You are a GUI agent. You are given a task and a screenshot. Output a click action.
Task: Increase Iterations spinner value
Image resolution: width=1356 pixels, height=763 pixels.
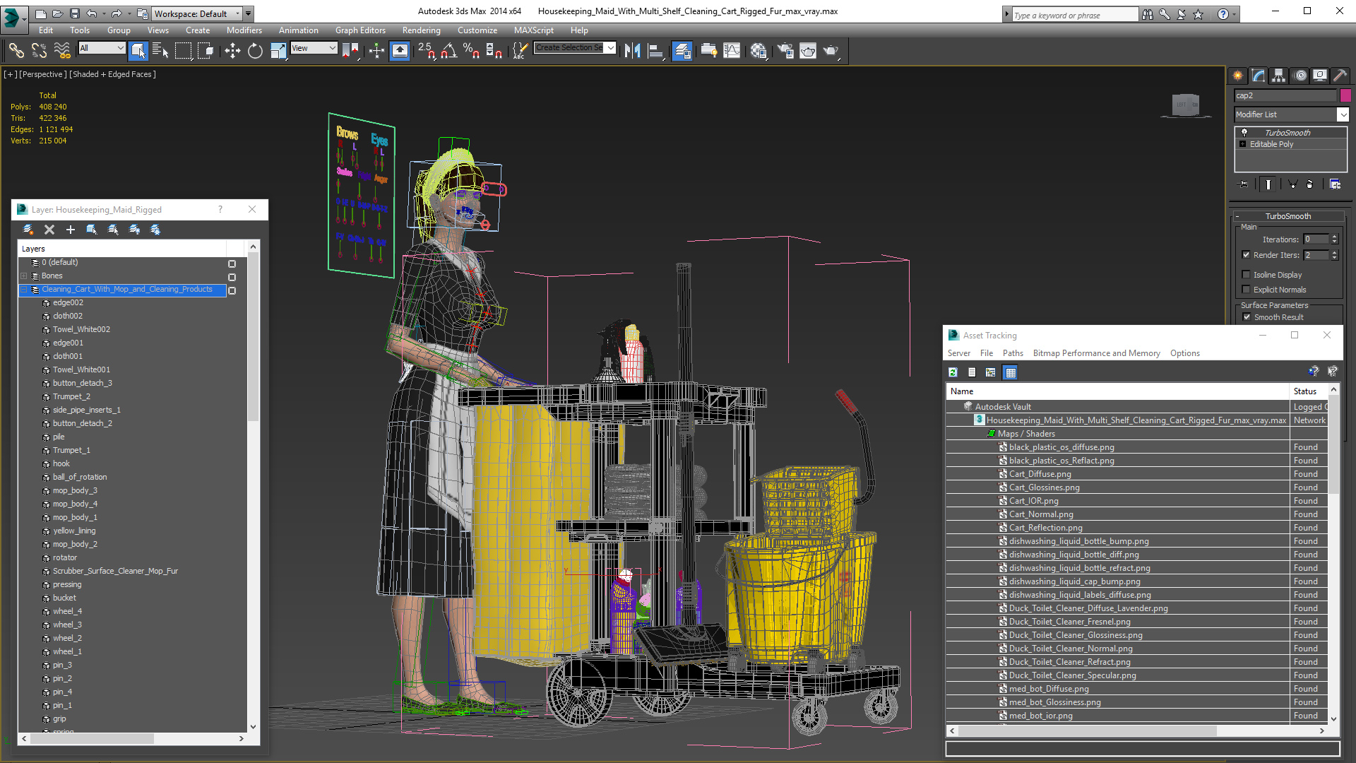click(x=1334, y=237)
